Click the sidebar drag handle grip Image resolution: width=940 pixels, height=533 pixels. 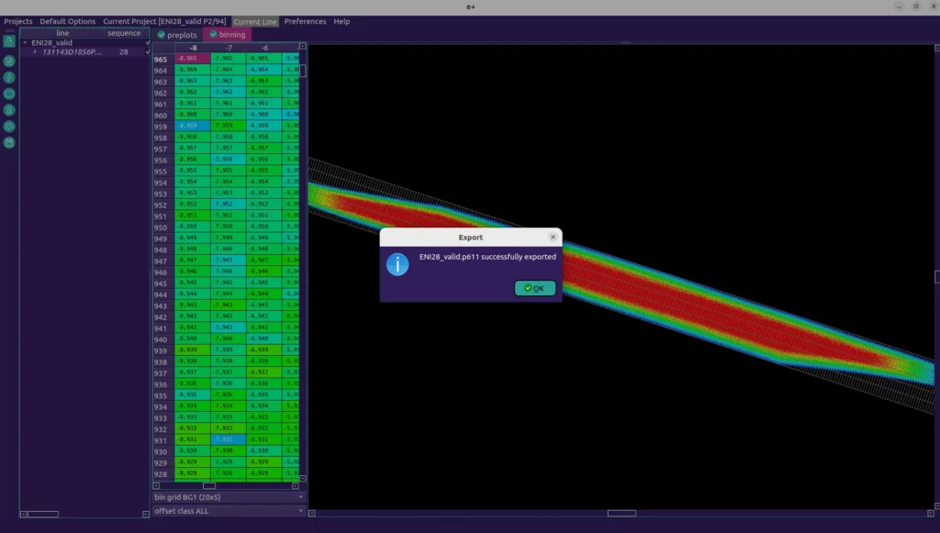[x=9, y=30]
